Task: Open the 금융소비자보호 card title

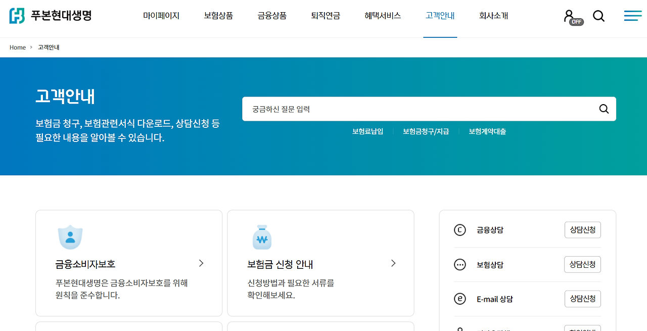Action: coord(85,264)
